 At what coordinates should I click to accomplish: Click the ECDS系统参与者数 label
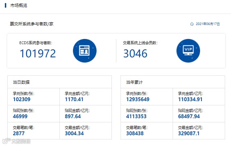36,43
